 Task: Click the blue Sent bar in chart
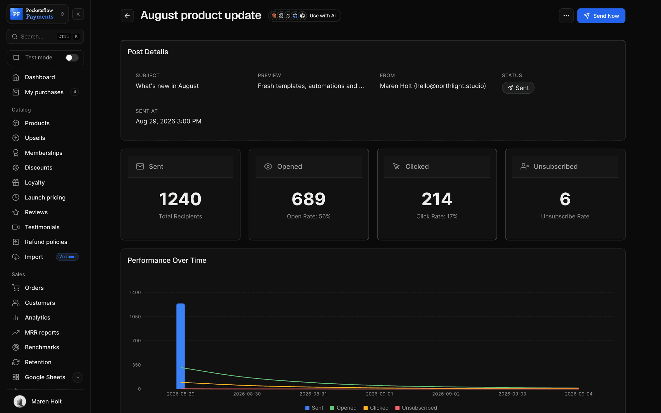(x=180, y=346)
